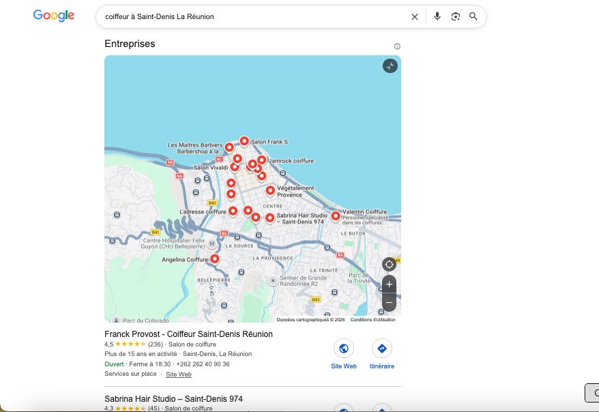The height and width of the screenshot is (412, 599).
Task: Get directions to Franck Provost
Action: (x=381, y=349)
